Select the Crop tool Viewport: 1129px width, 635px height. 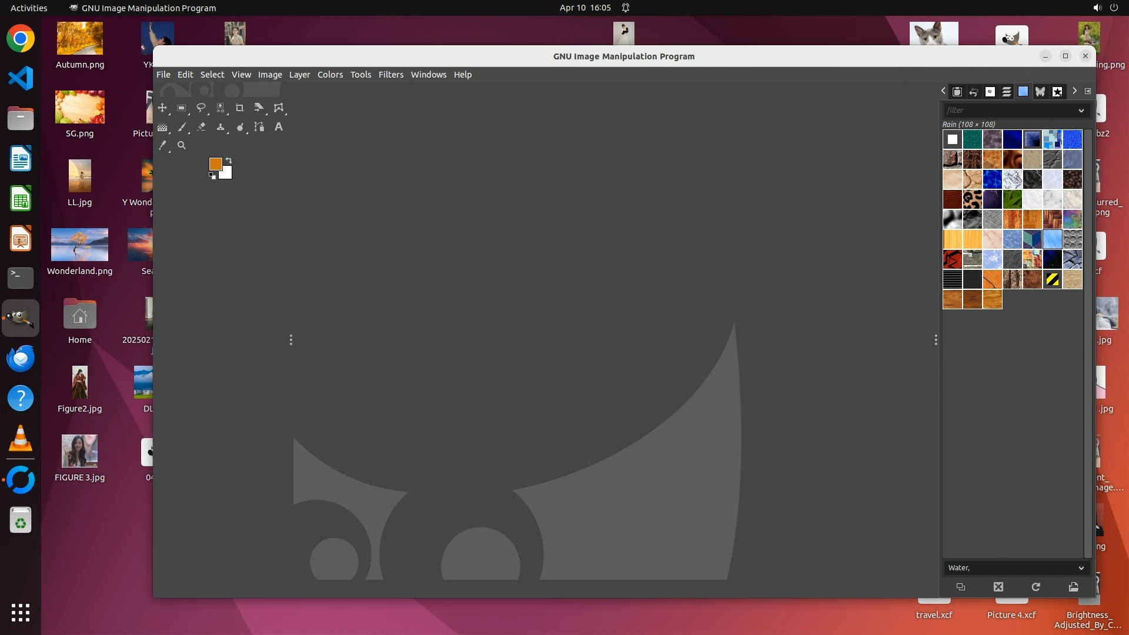240,108
